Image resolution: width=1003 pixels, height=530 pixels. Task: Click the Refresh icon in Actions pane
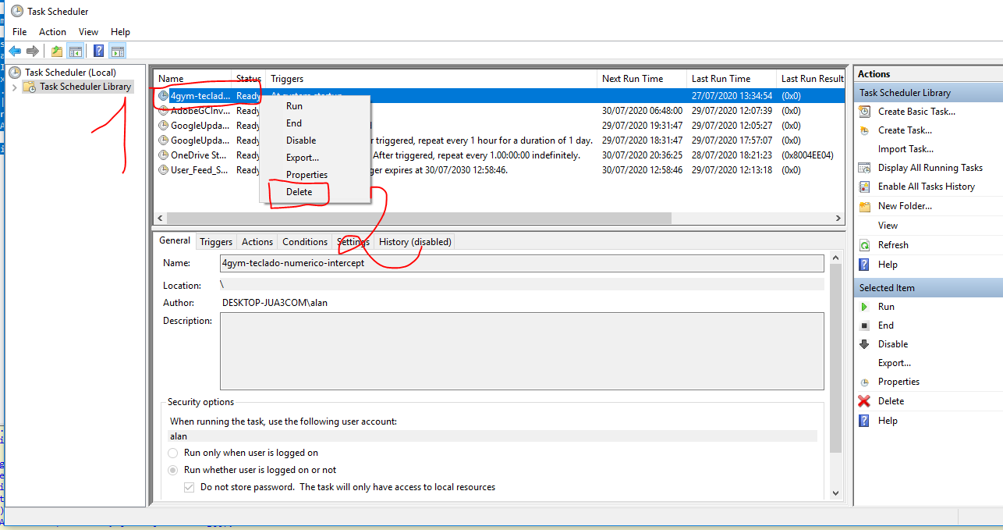[x=864, y=245]
